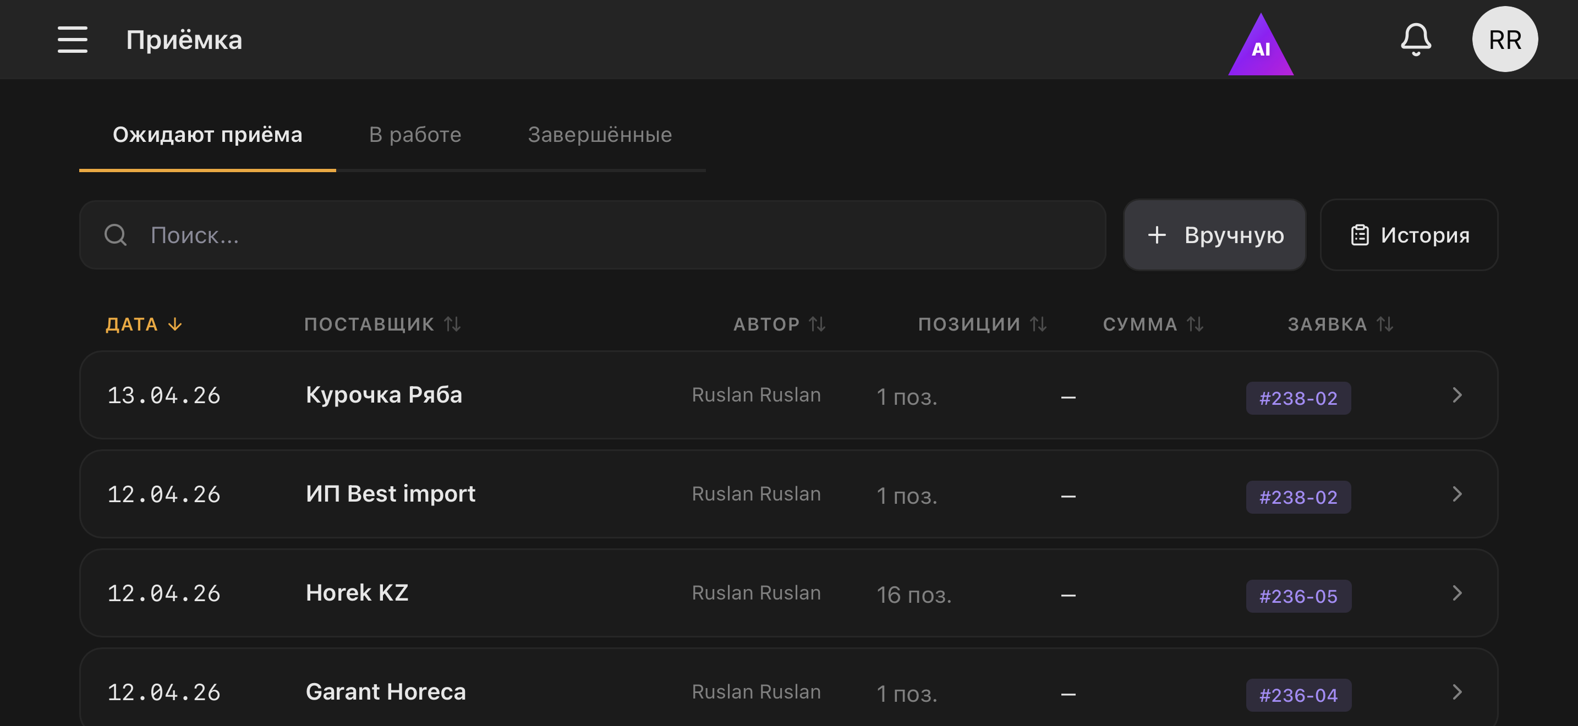
Task: Click the search magnifier icon
Action: coord(115,235)
